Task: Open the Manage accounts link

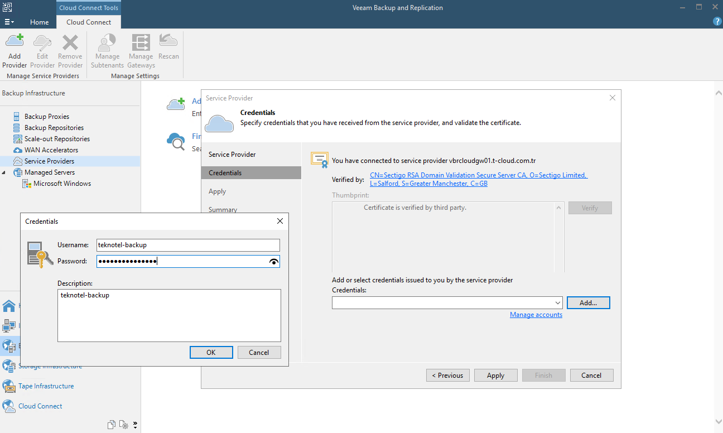Action: click(x=536, y=315)
